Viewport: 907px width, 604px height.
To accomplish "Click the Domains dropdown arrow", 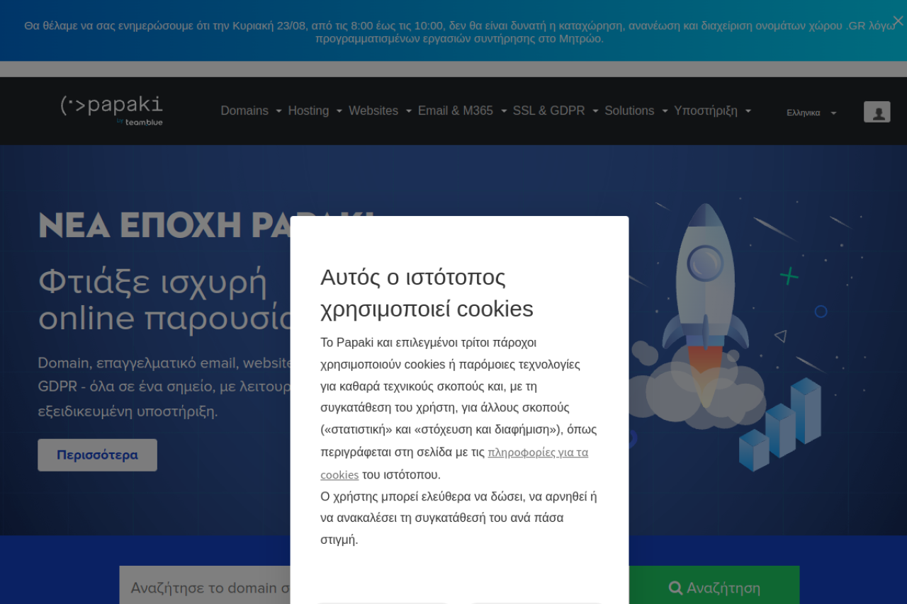I will pos(278,111).
